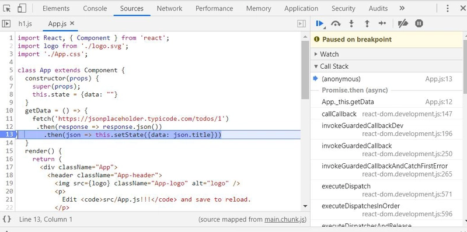Viewport: 467px width, 232px height.
Task: Step into next function call
Action: point(351,23)
